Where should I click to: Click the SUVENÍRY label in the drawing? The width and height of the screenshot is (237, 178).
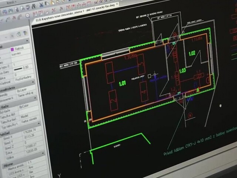(x=117, y=146)
